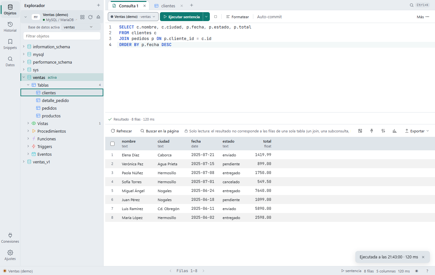Open the Snippets panel

[10, 44]
